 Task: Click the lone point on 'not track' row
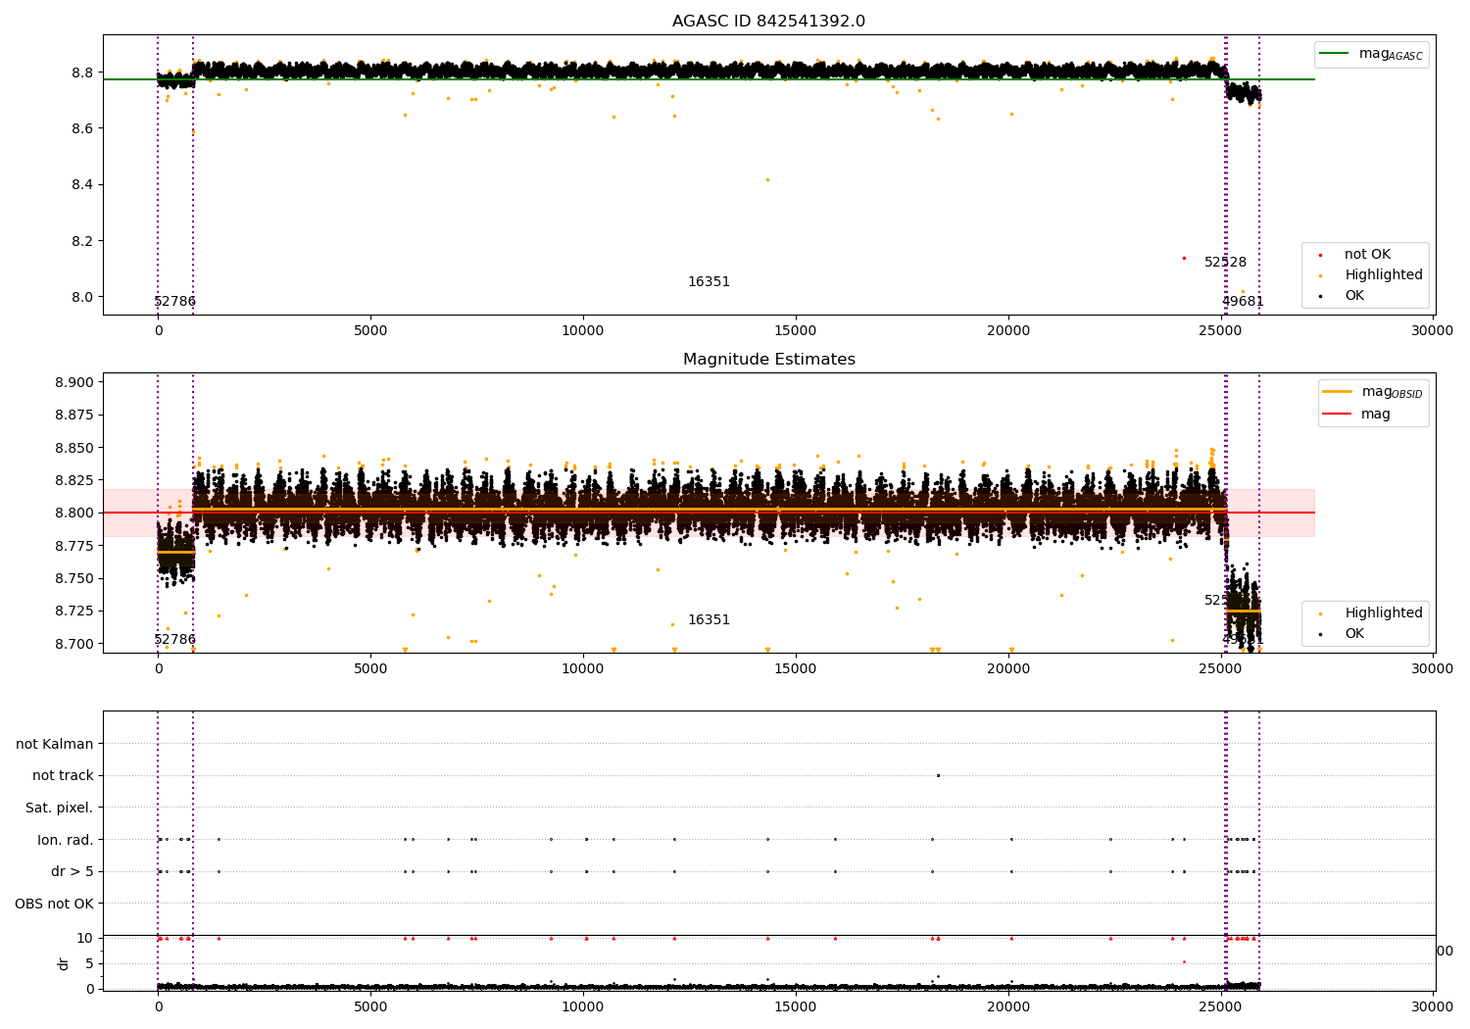(938, 775)
